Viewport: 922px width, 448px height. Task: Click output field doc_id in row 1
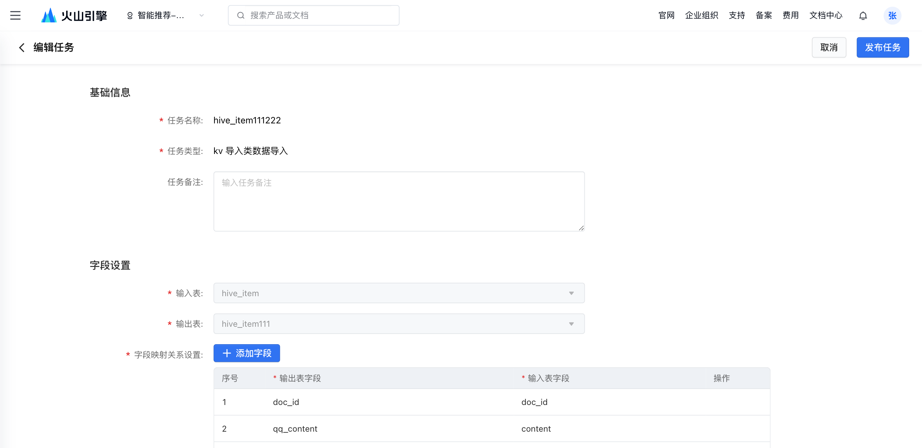(x=286, y=402)
